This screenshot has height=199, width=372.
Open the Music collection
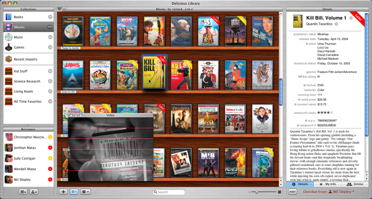pyautogui.click(x=28, y=37)
